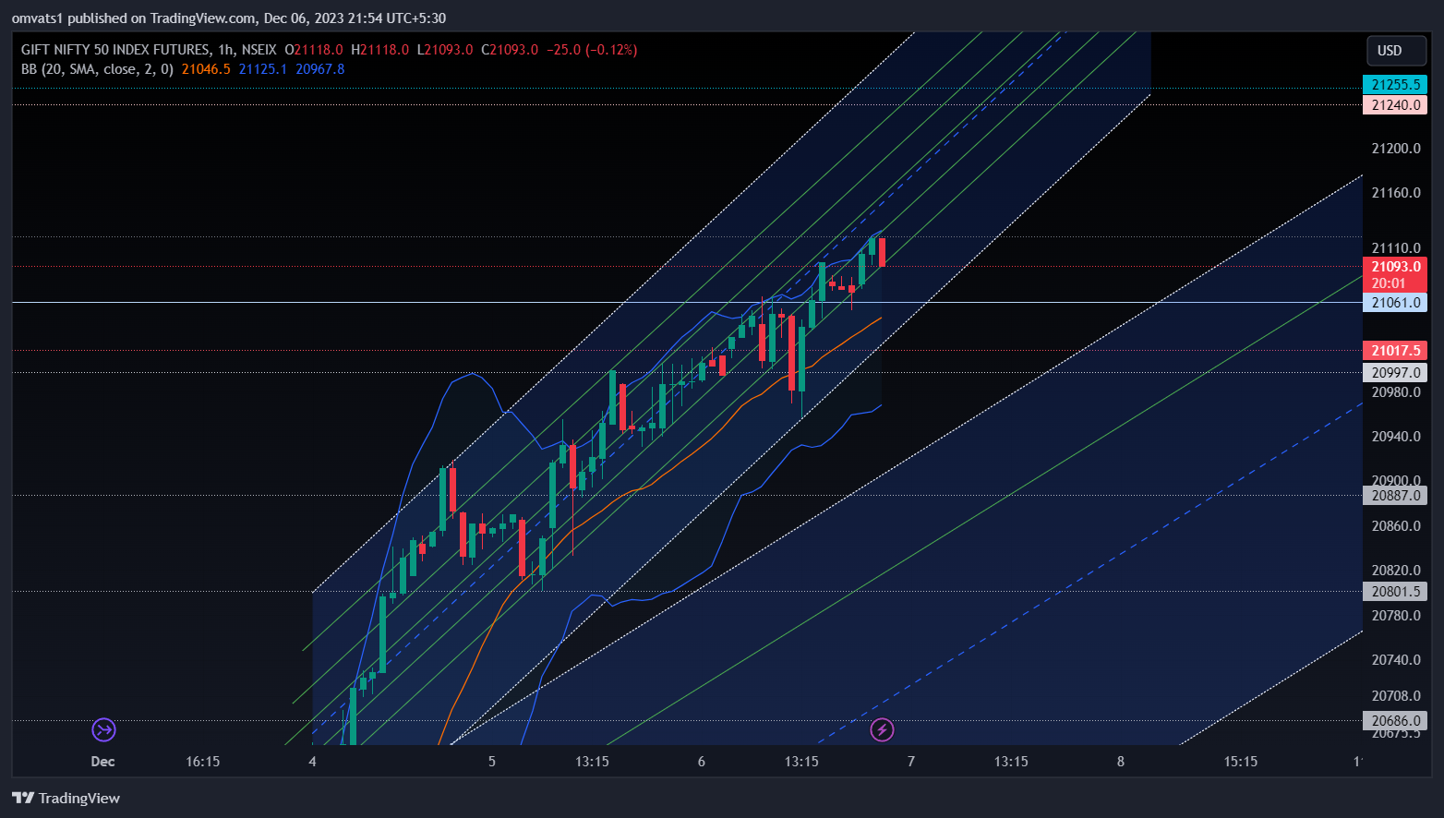
Task: Click the 15:15 time axis label
Action: pos(1241,762)
